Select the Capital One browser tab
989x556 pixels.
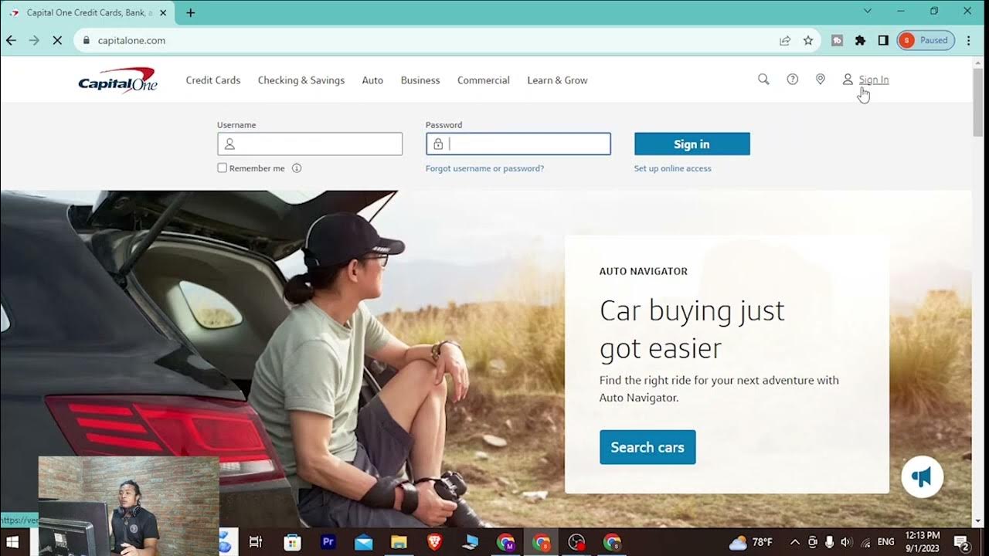88,13
